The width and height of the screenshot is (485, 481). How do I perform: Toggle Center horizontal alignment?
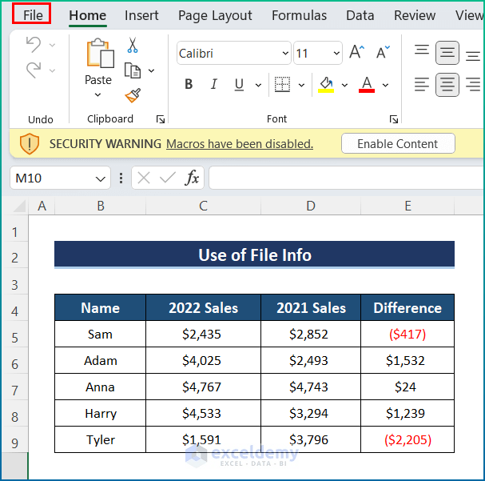[447, 85]
